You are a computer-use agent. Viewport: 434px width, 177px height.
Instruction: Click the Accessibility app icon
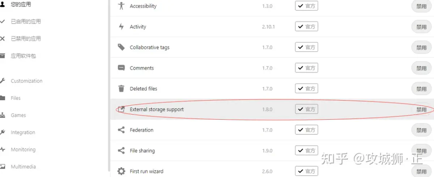tap(122, 6)
